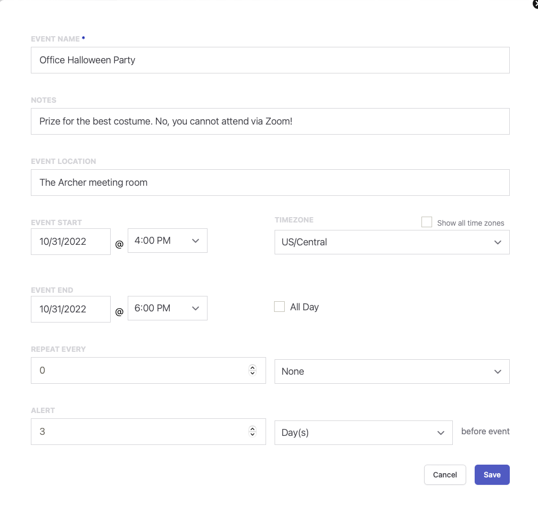538x512 pixels.
Task: Click the Event Name input field
Action: tap(270, 60)
